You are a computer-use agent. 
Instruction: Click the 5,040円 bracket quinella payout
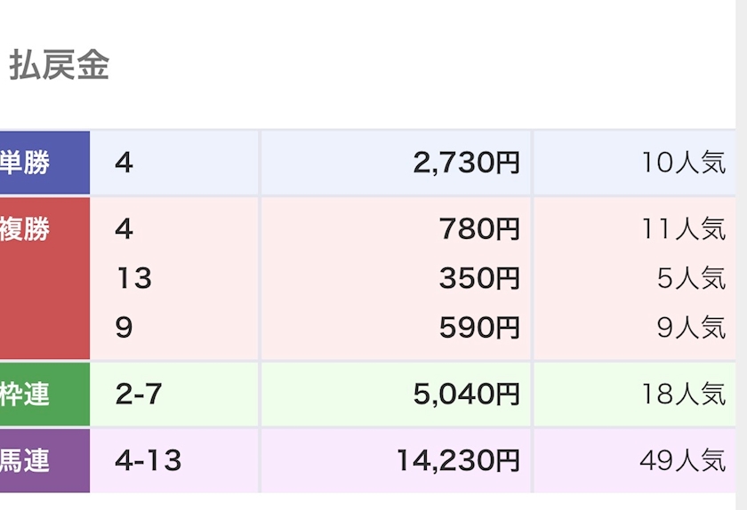(x=466, y=394)
